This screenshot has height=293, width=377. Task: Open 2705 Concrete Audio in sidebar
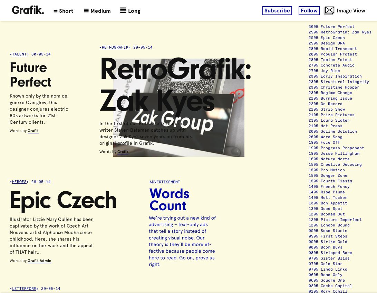331,65
